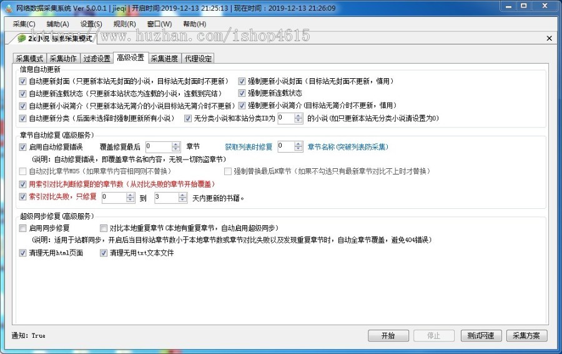Click 章节名称(突破列表防采集) blue label
Viewport: 562px width, 354px height.
tap(348, 147)
